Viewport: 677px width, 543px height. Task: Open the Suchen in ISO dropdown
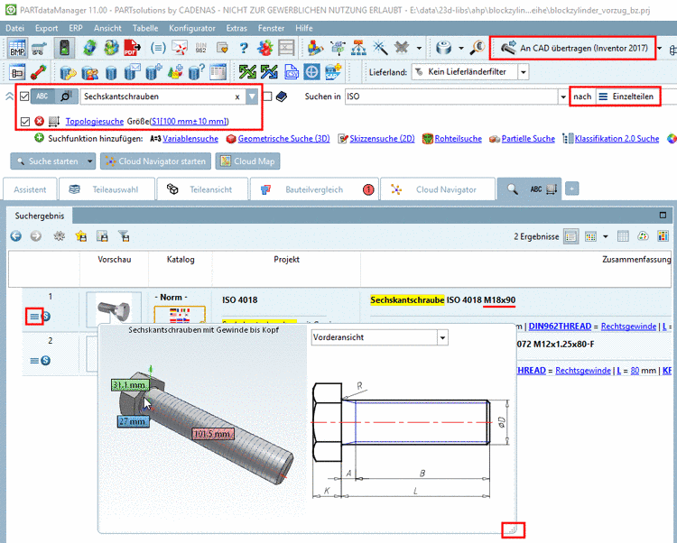563,96
